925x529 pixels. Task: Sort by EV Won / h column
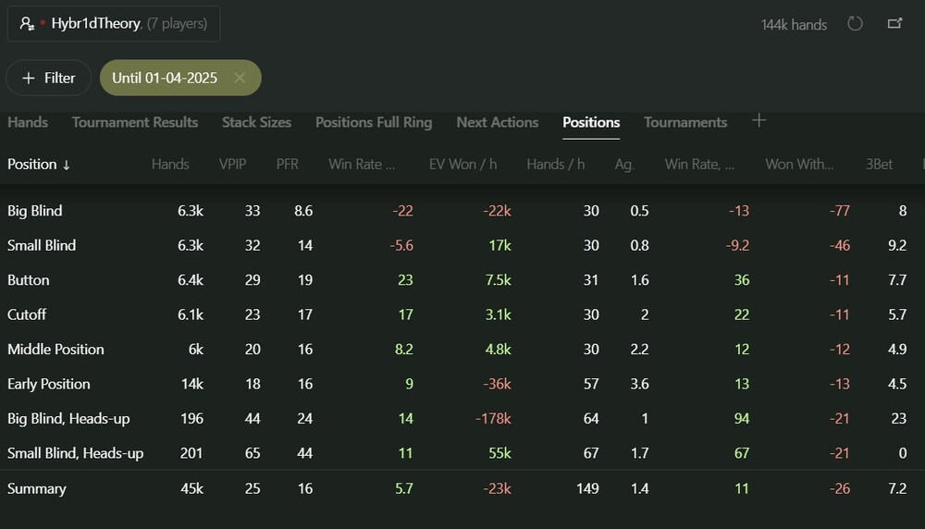tap(462, 164)
